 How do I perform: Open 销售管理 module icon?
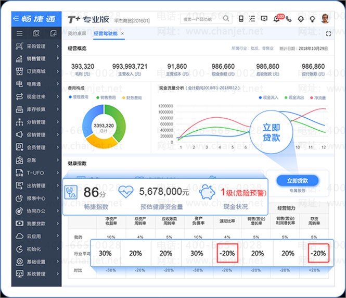pos(19,59)
